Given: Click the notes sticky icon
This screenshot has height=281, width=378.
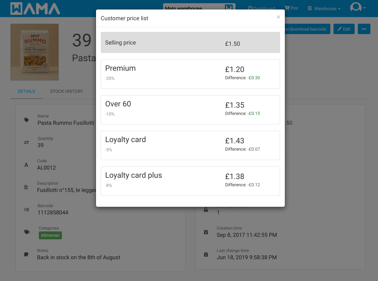Looking at the screenshot, I should (x=26, y=254).
